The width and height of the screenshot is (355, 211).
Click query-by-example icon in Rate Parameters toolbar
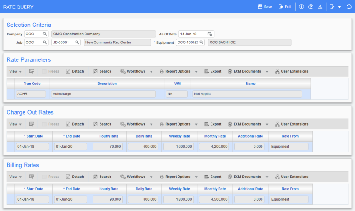pyautogui.click(x=32, y=71)
